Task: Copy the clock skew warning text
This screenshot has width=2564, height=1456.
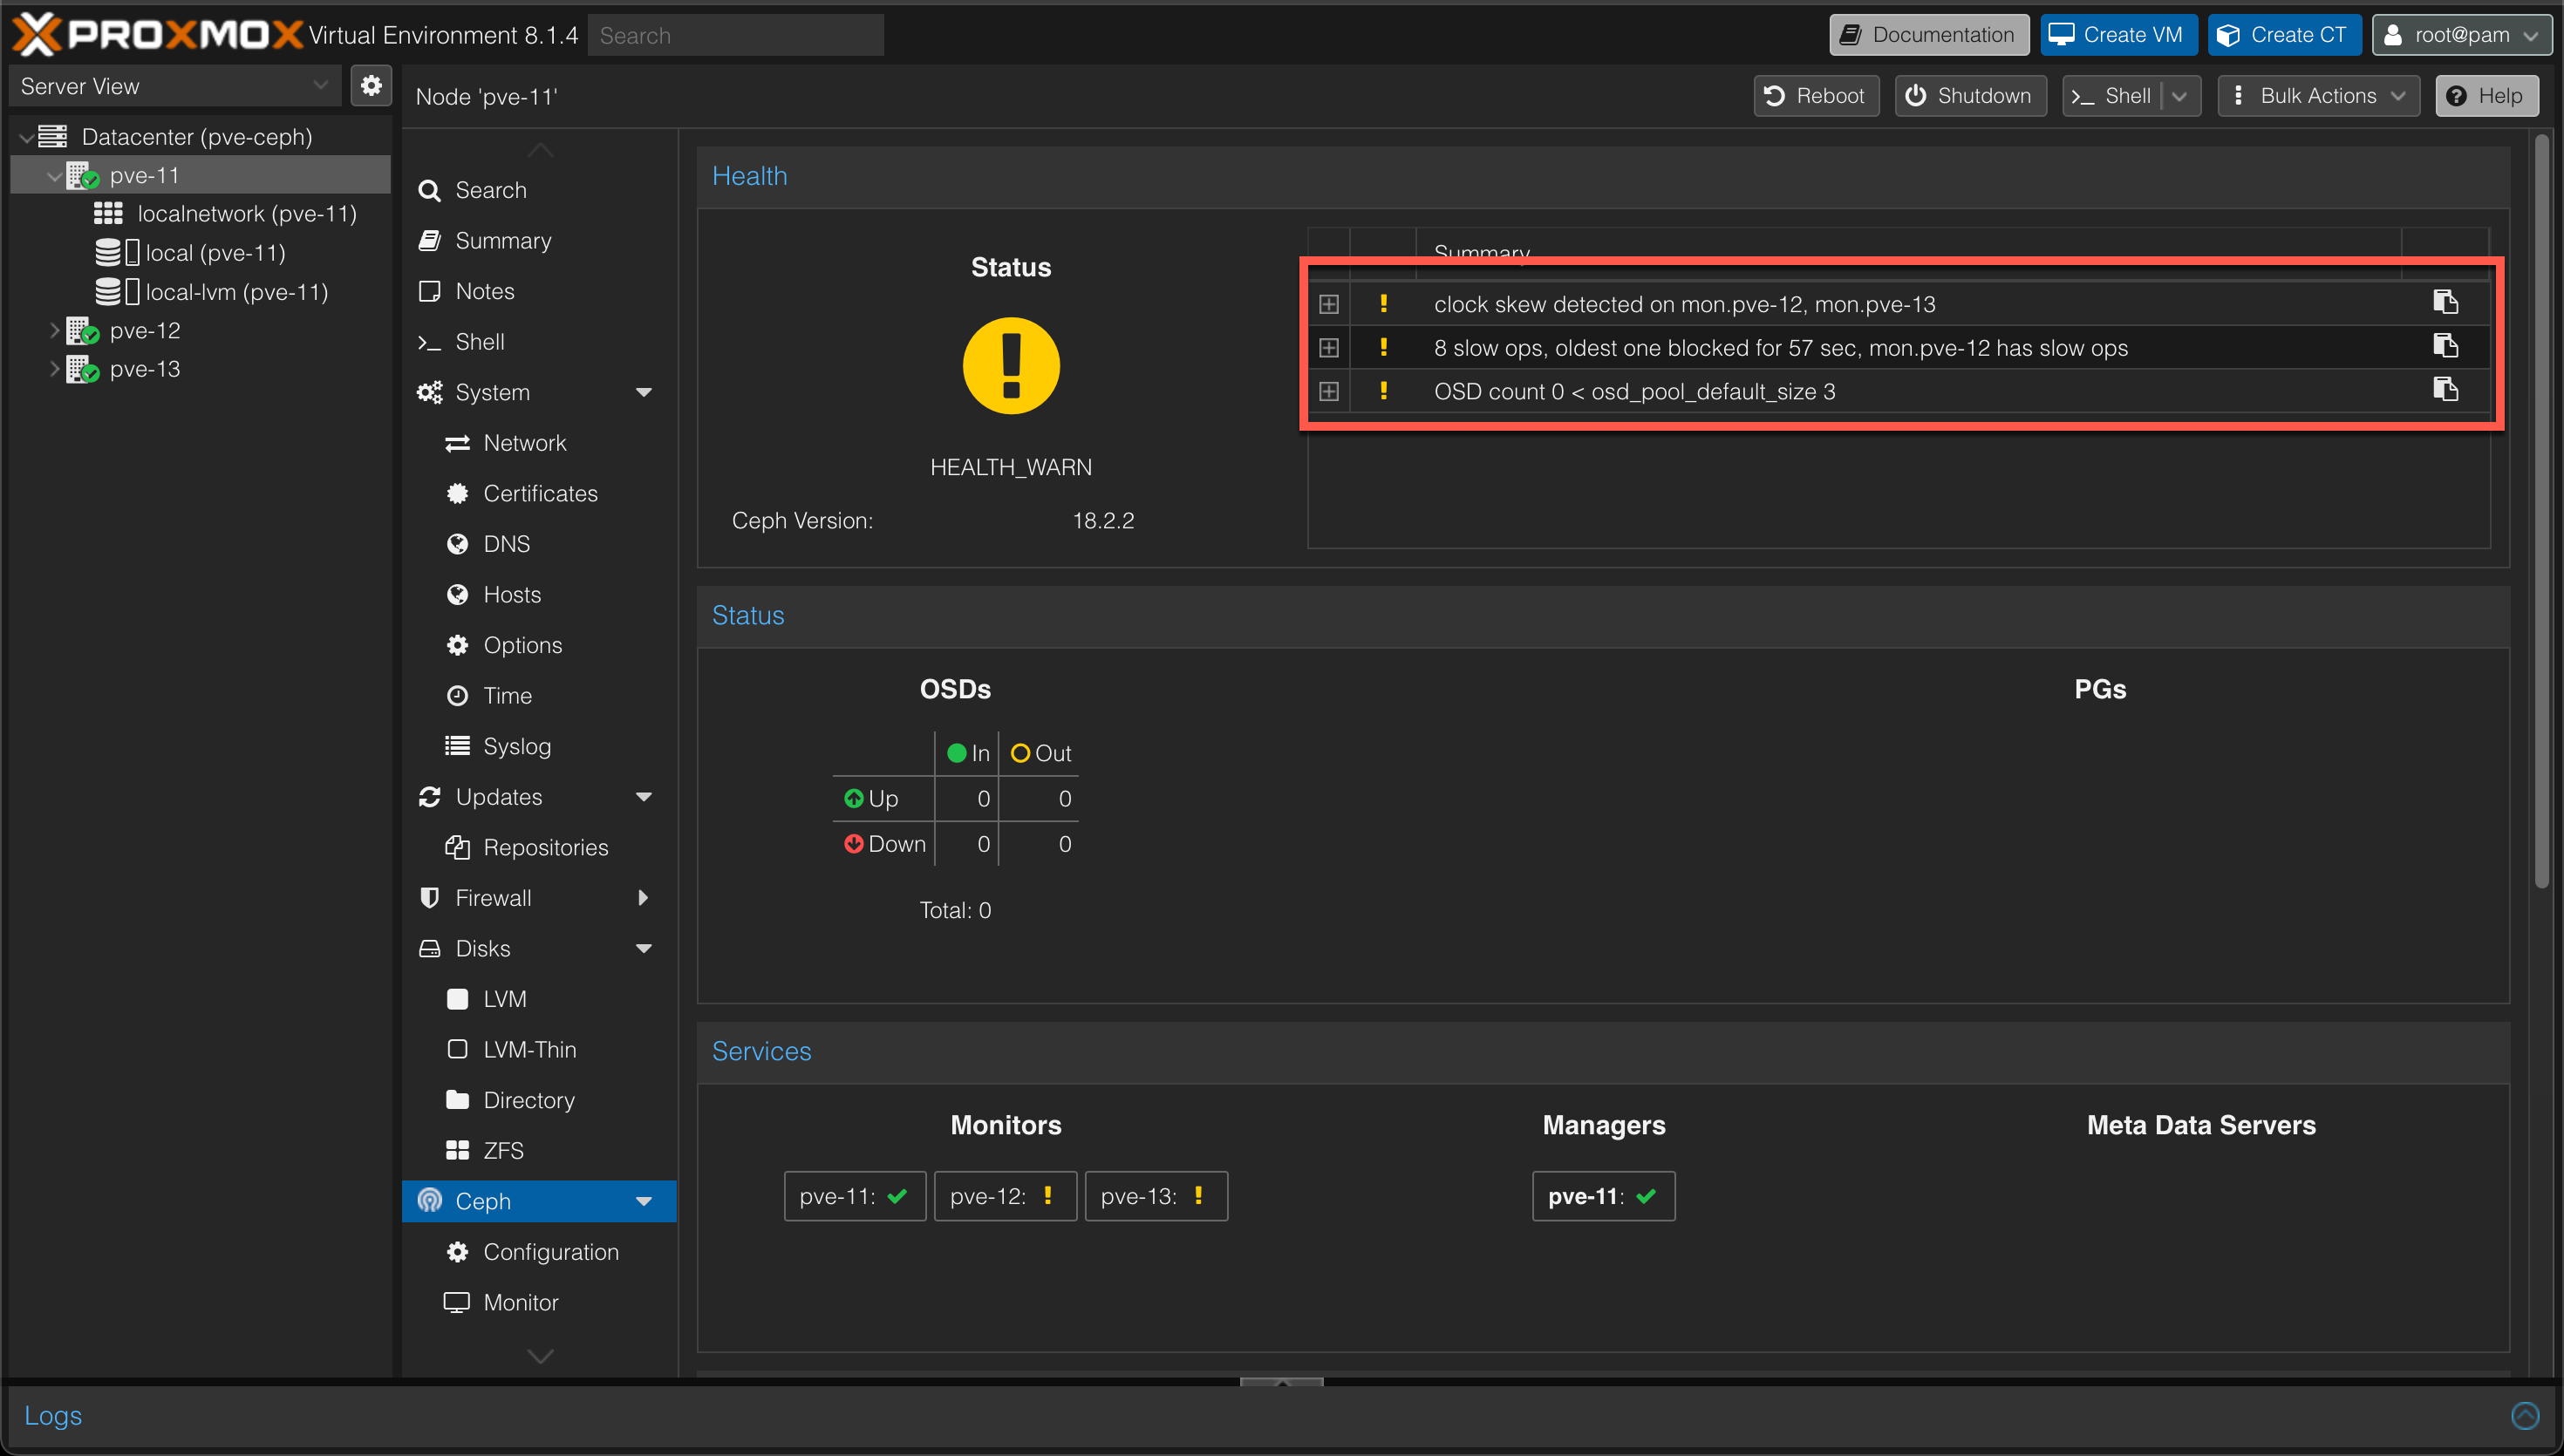Action: click(x=2445, y=303)
